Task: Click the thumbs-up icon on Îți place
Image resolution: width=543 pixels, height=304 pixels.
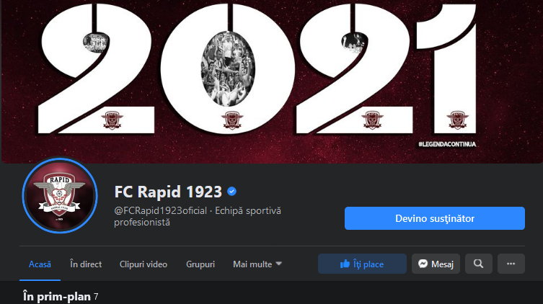Action: [345, 264]
